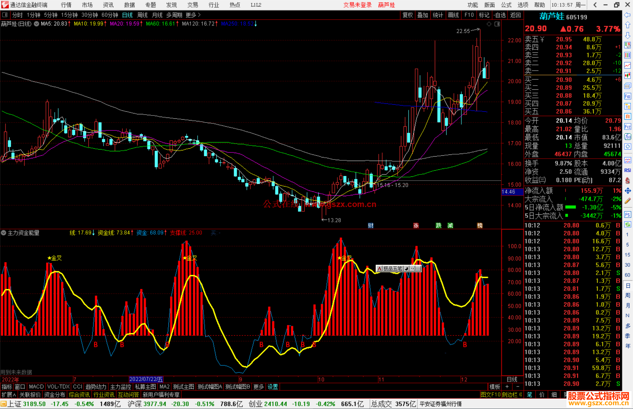Switch to the 周线 weekly chart tab
This screenshot has height=409, width=633.
[x=142, y=15]
